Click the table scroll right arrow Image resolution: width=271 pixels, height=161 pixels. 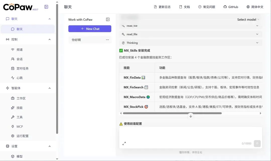[x=260, y=113]
